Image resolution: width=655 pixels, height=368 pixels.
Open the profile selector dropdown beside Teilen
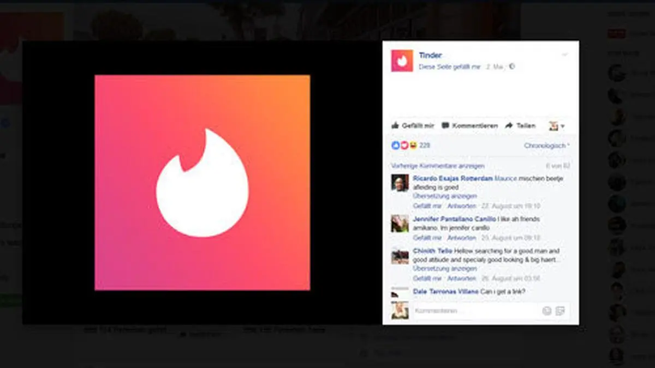pyautogui.click(x=557, y=126)
